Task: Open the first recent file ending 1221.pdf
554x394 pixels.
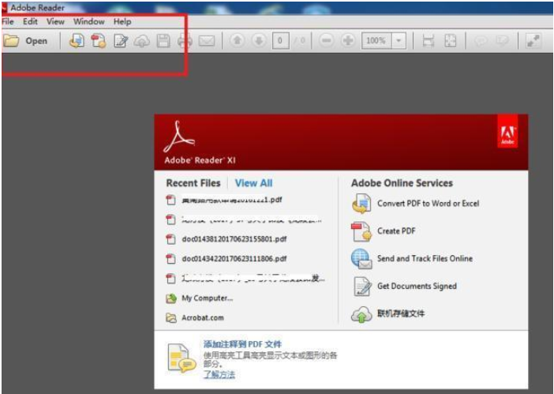Action: coord(232,200)
